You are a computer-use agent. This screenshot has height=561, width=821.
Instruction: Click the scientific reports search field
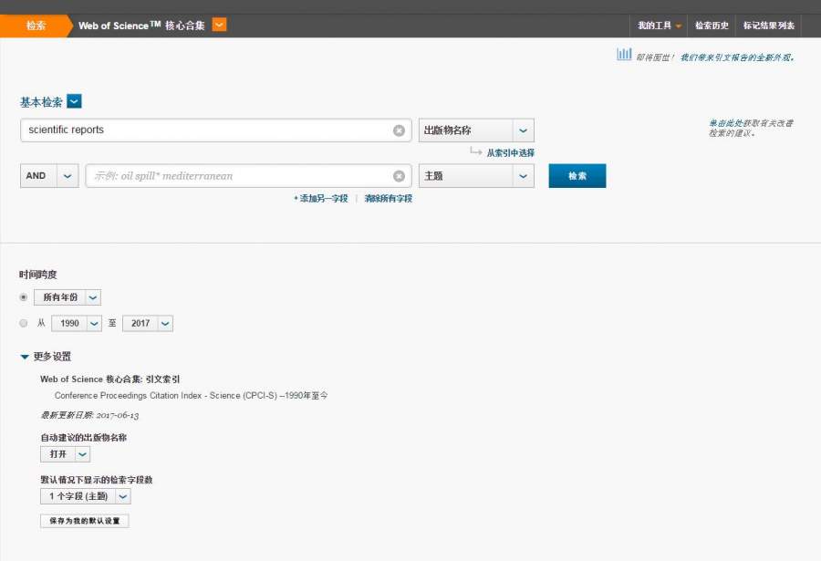click(x=215, y=130)
